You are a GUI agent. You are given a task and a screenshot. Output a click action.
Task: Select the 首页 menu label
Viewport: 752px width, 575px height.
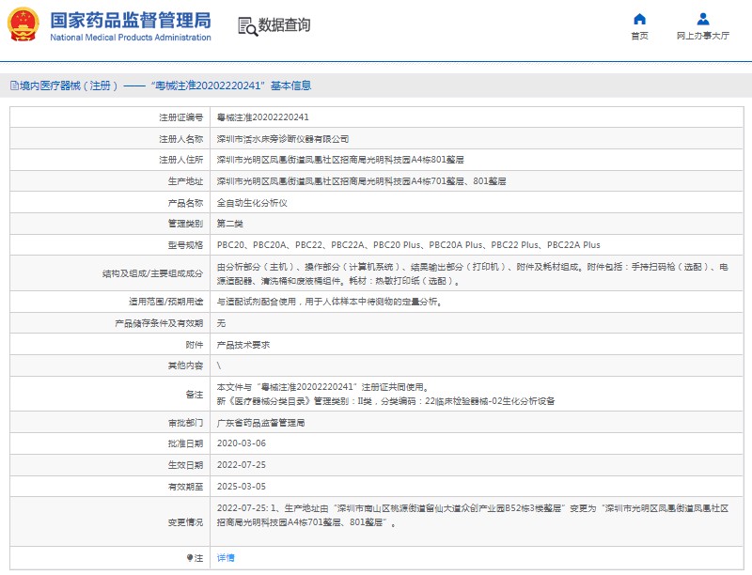(639, 36)
